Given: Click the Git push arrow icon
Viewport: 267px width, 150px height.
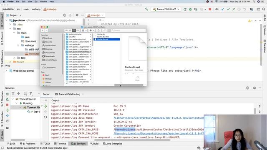Looking at the screenshot, I should (x=234, y=9).
